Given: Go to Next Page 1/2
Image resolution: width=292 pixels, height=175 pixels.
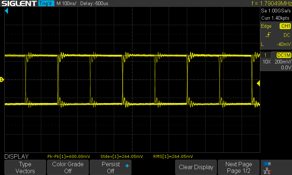Looking at the screenshot, I should coord(238,167).
